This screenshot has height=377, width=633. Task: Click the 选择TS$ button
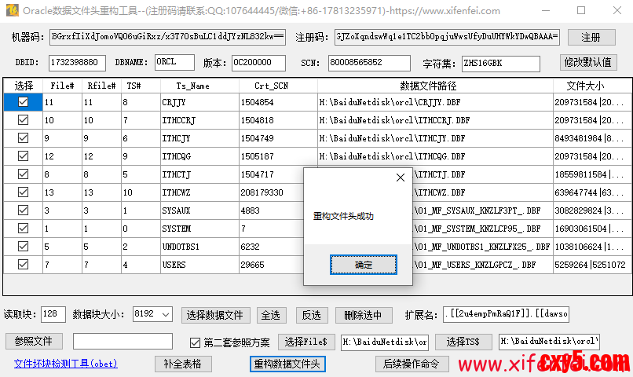[463, 342]
